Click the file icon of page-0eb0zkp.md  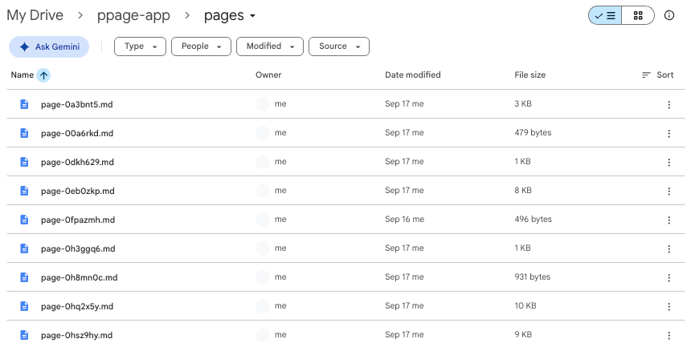[24, 191]
